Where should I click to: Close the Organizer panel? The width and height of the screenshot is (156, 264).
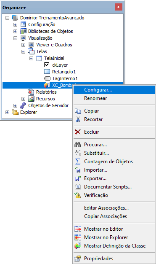click(119, 7)
